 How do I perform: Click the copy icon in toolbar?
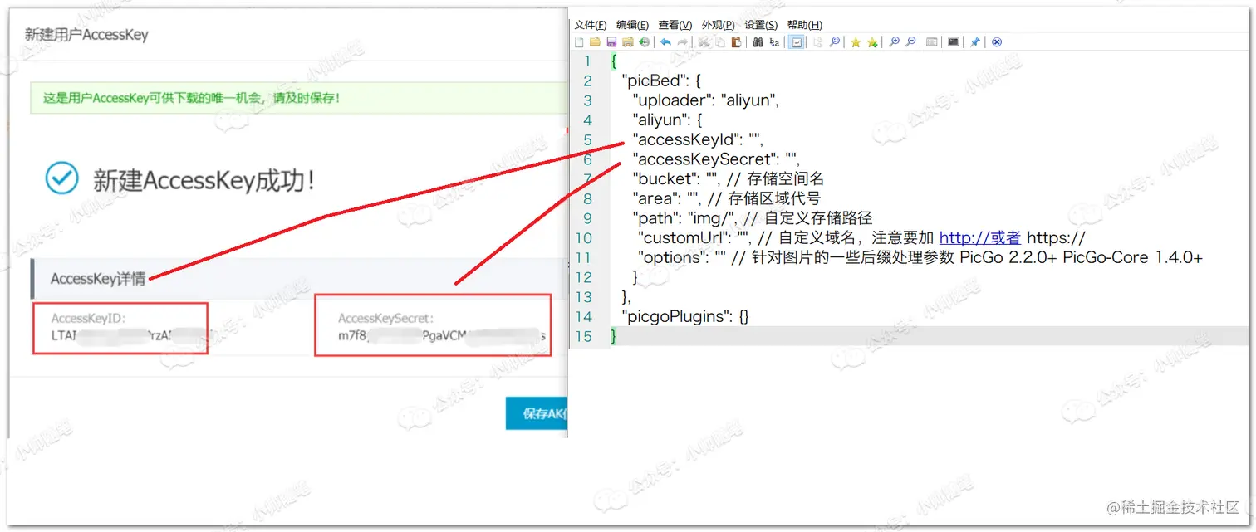coord(720,41)
